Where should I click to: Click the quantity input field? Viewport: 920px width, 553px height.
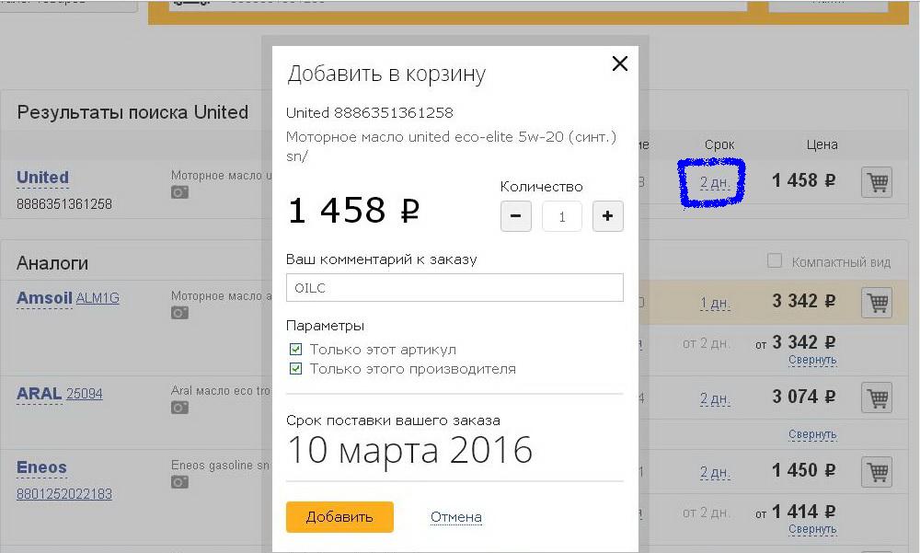(561, 216)
